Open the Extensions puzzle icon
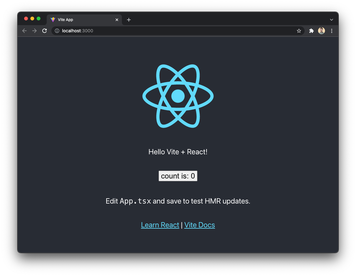Viewport: 356px width, 276px height. pyautogui.click(x=311, y=31)
